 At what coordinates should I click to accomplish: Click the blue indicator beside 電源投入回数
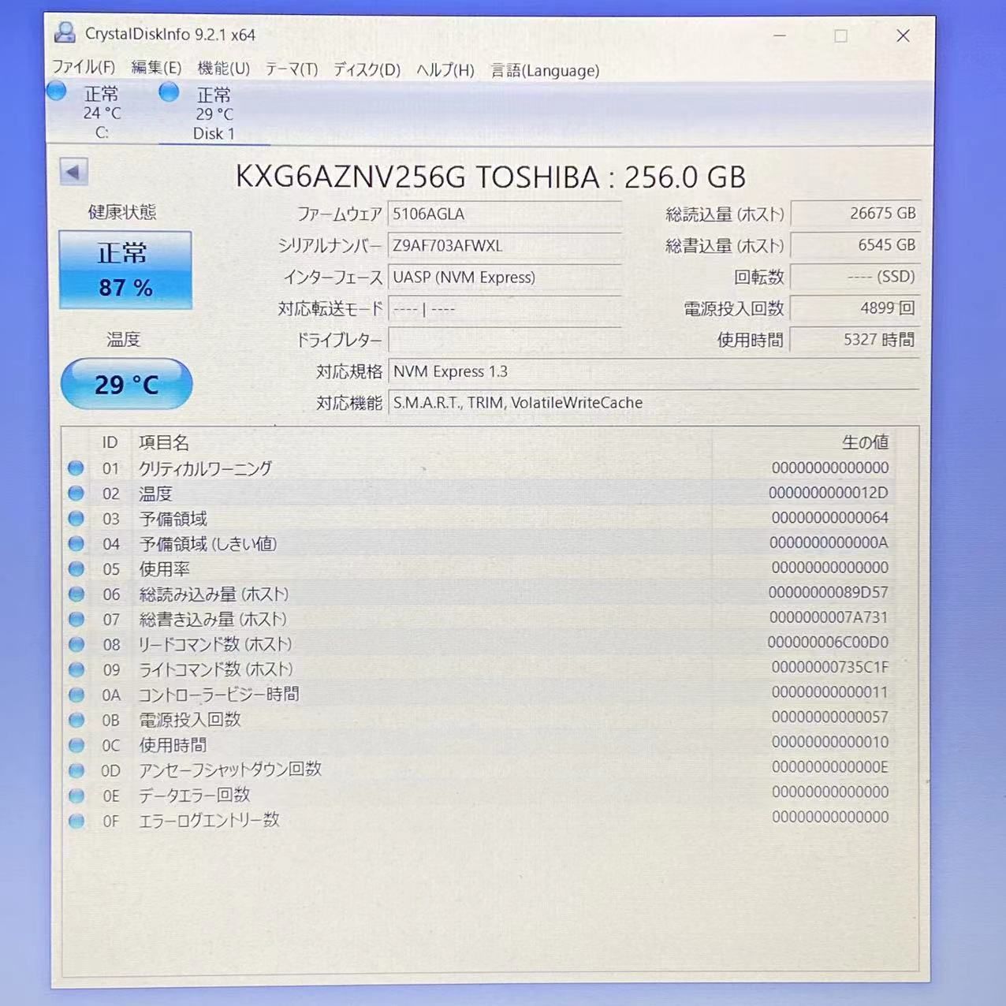(x=76, y=720)
